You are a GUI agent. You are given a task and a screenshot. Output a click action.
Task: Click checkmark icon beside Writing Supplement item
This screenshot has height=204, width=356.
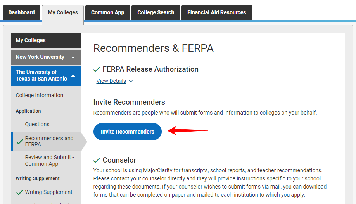pos(20,192)
